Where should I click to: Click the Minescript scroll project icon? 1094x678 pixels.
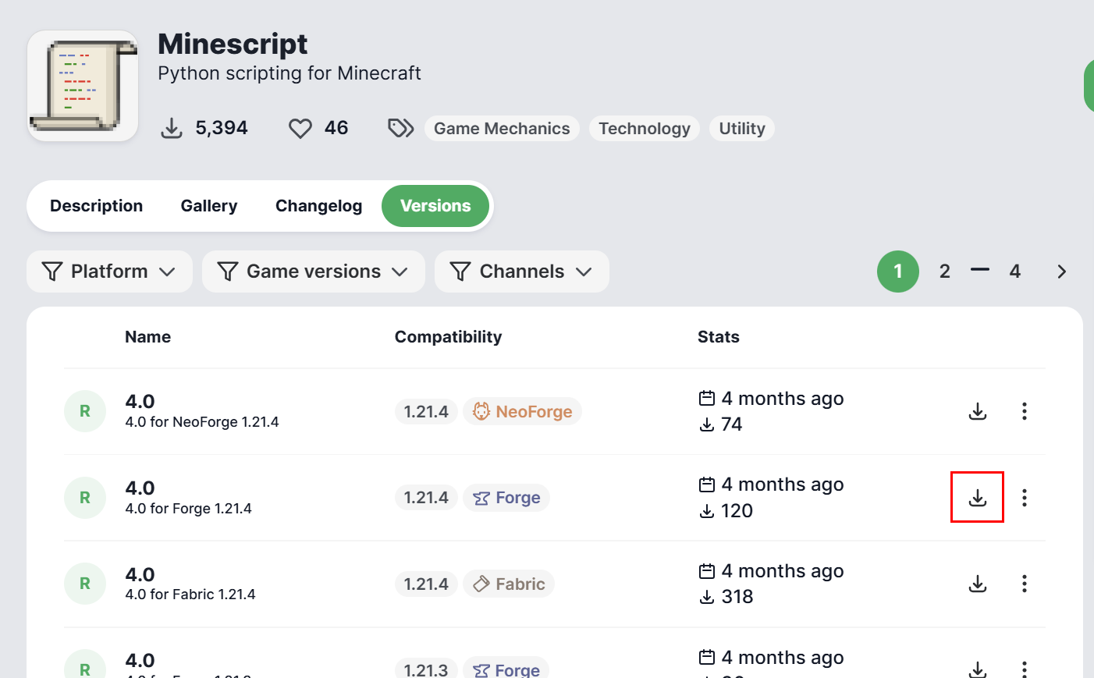83,86
